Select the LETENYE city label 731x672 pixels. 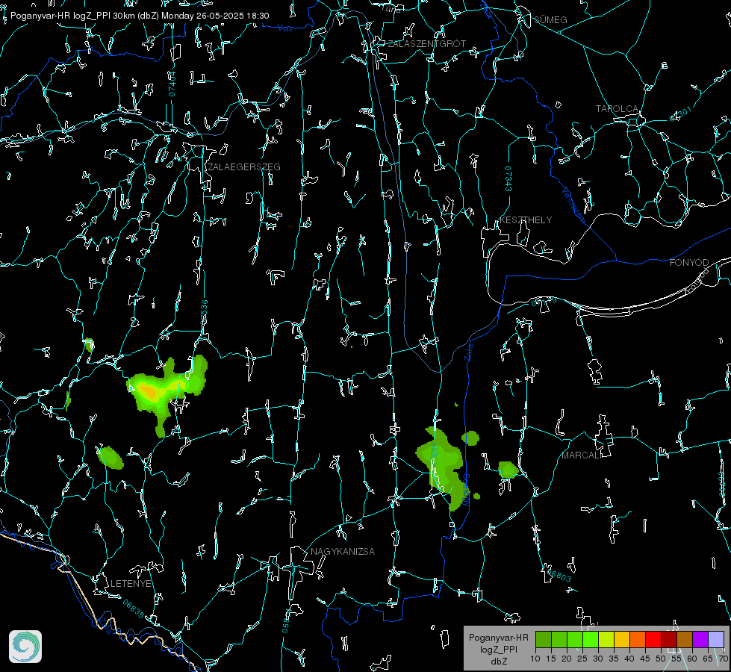point(131,583)
